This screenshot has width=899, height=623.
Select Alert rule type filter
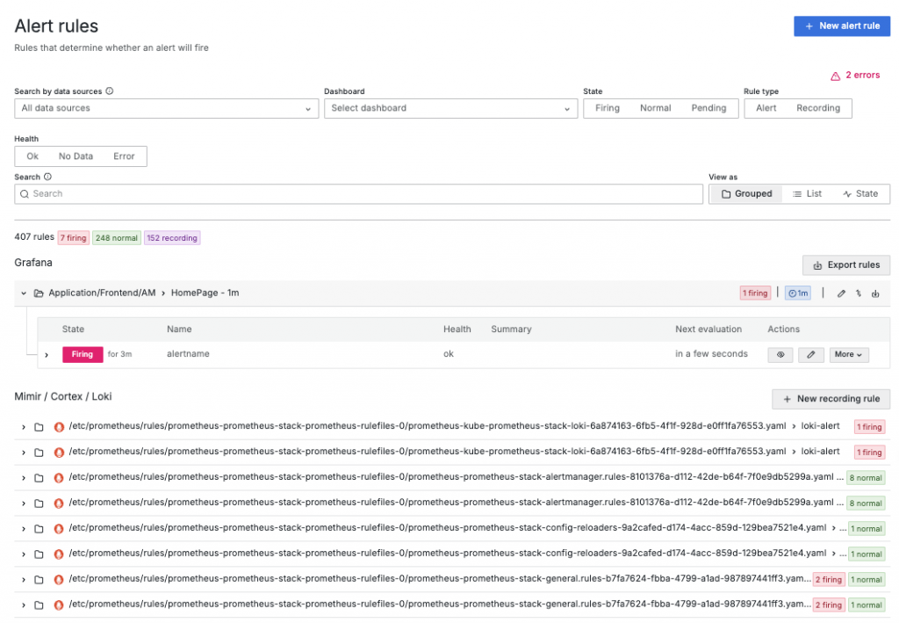[766, 108]
